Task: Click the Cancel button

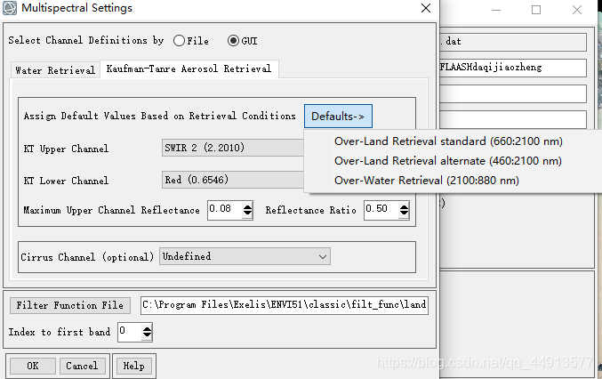Action: point(82,366)
